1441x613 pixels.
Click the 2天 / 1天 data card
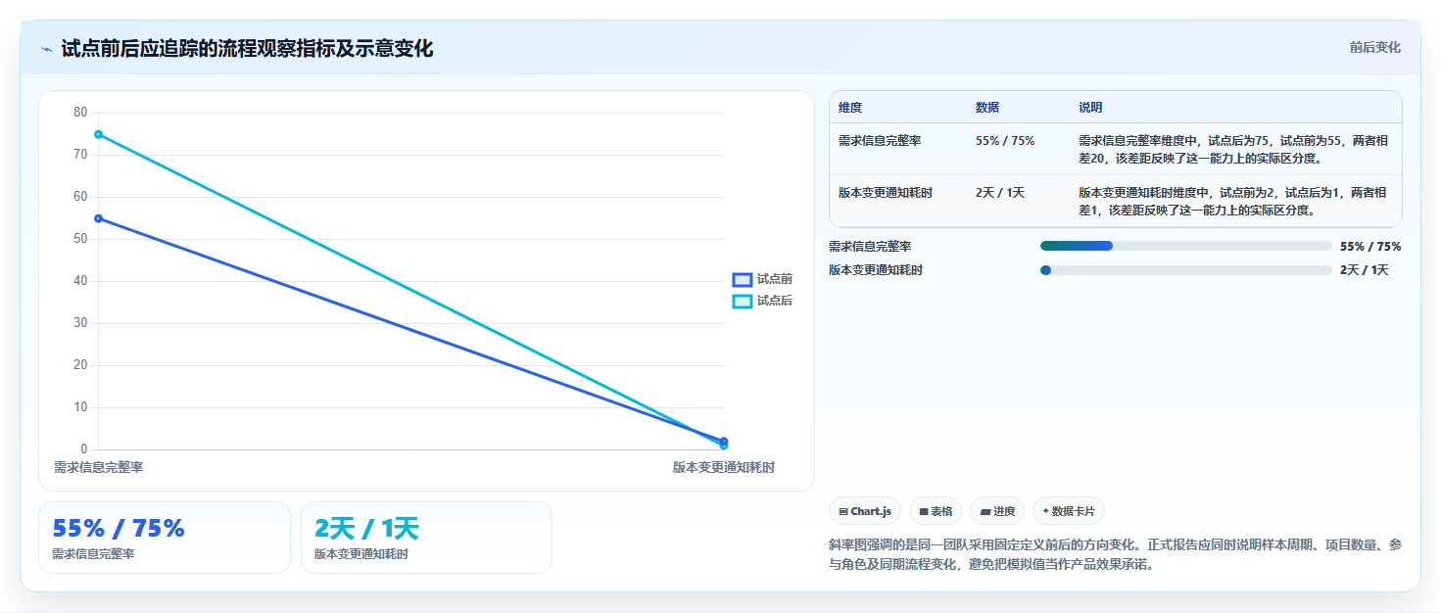(426, 538)
